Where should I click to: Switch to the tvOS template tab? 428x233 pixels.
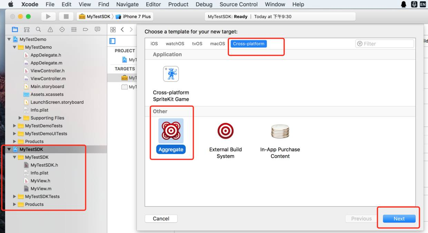click(197, 43)
